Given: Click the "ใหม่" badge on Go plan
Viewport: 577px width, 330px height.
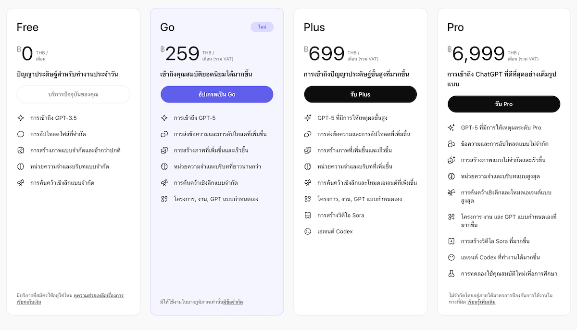Looking at the screenshot, I should click(262, 27).
